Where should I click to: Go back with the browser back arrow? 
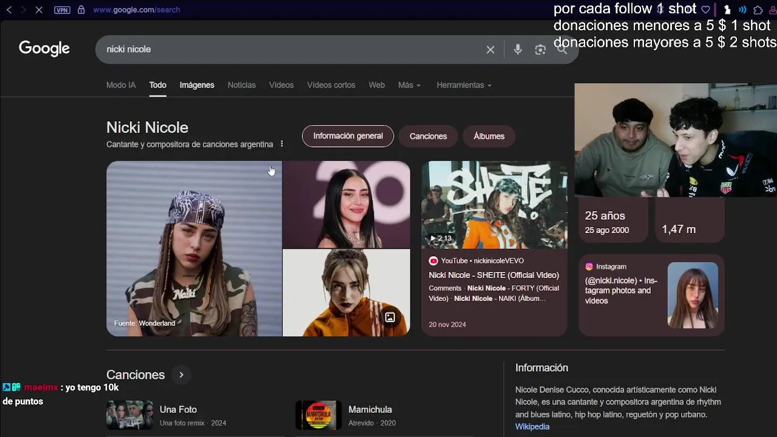tap(9, 10)
